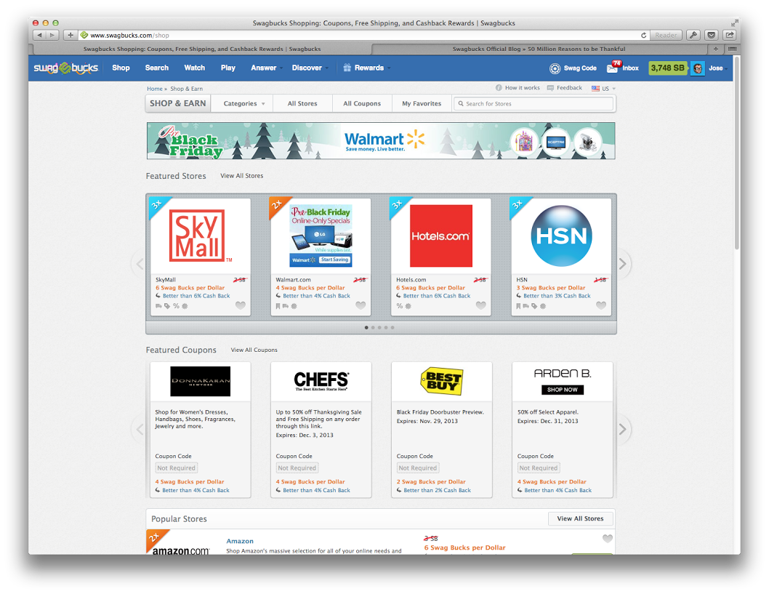Click the View All Stores button in Popular Stores
This screenshot has height=594, width=769.
pos(580,518)
